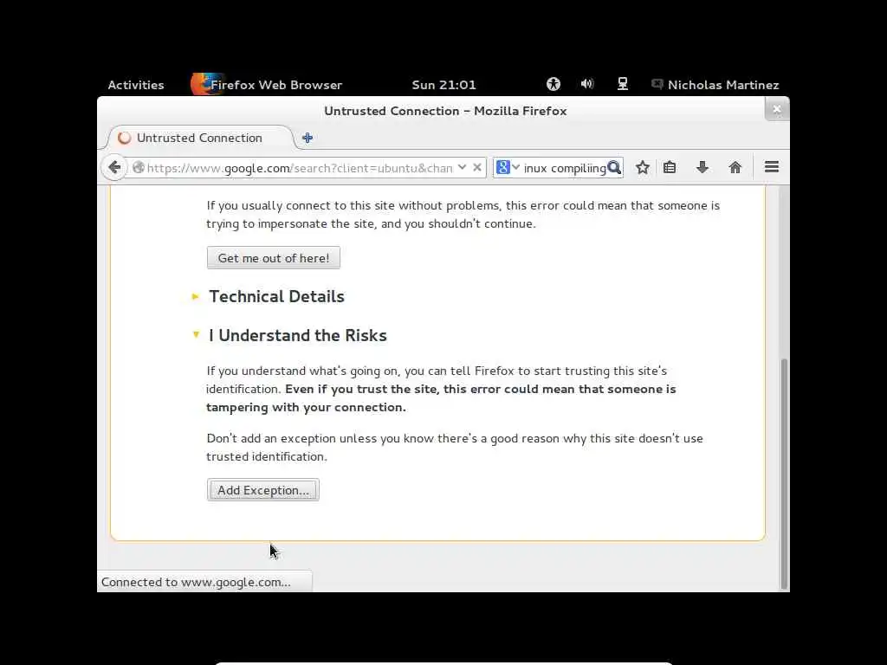887x665 pixels.
Task: Open the Activities overview
Action: 136,85
